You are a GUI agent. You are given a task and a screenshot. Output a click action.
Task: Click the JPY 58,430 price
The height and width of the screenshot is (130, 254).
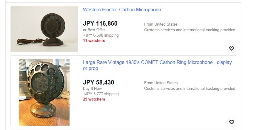pos(98,82)
